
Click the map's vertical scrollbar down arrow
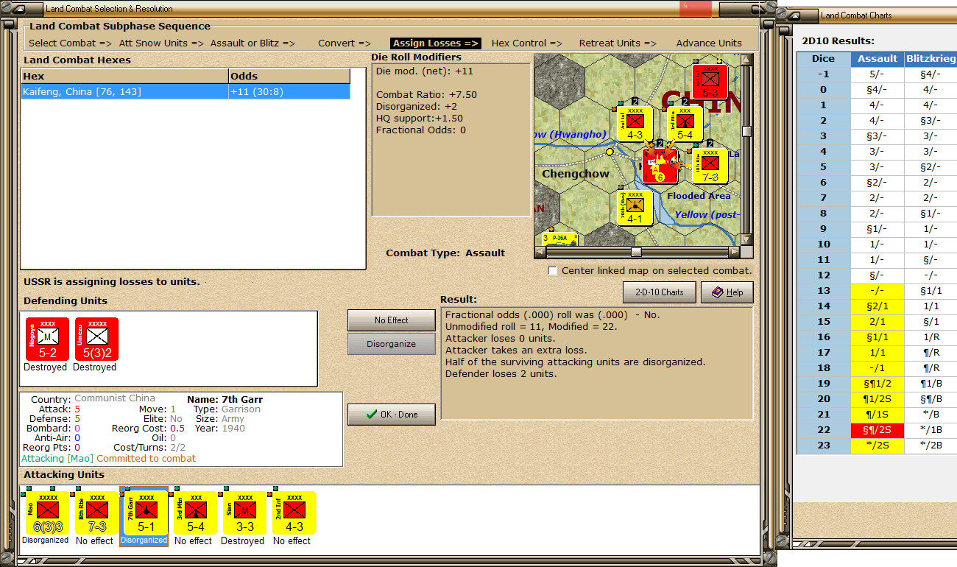(747, 239)
